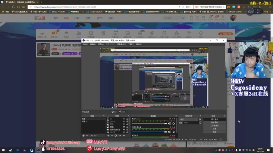Image resolution: width=273 pixels, height=153 pixels.
Task: Adjust transition duration stepper arrows
Action: coord(200,123)
